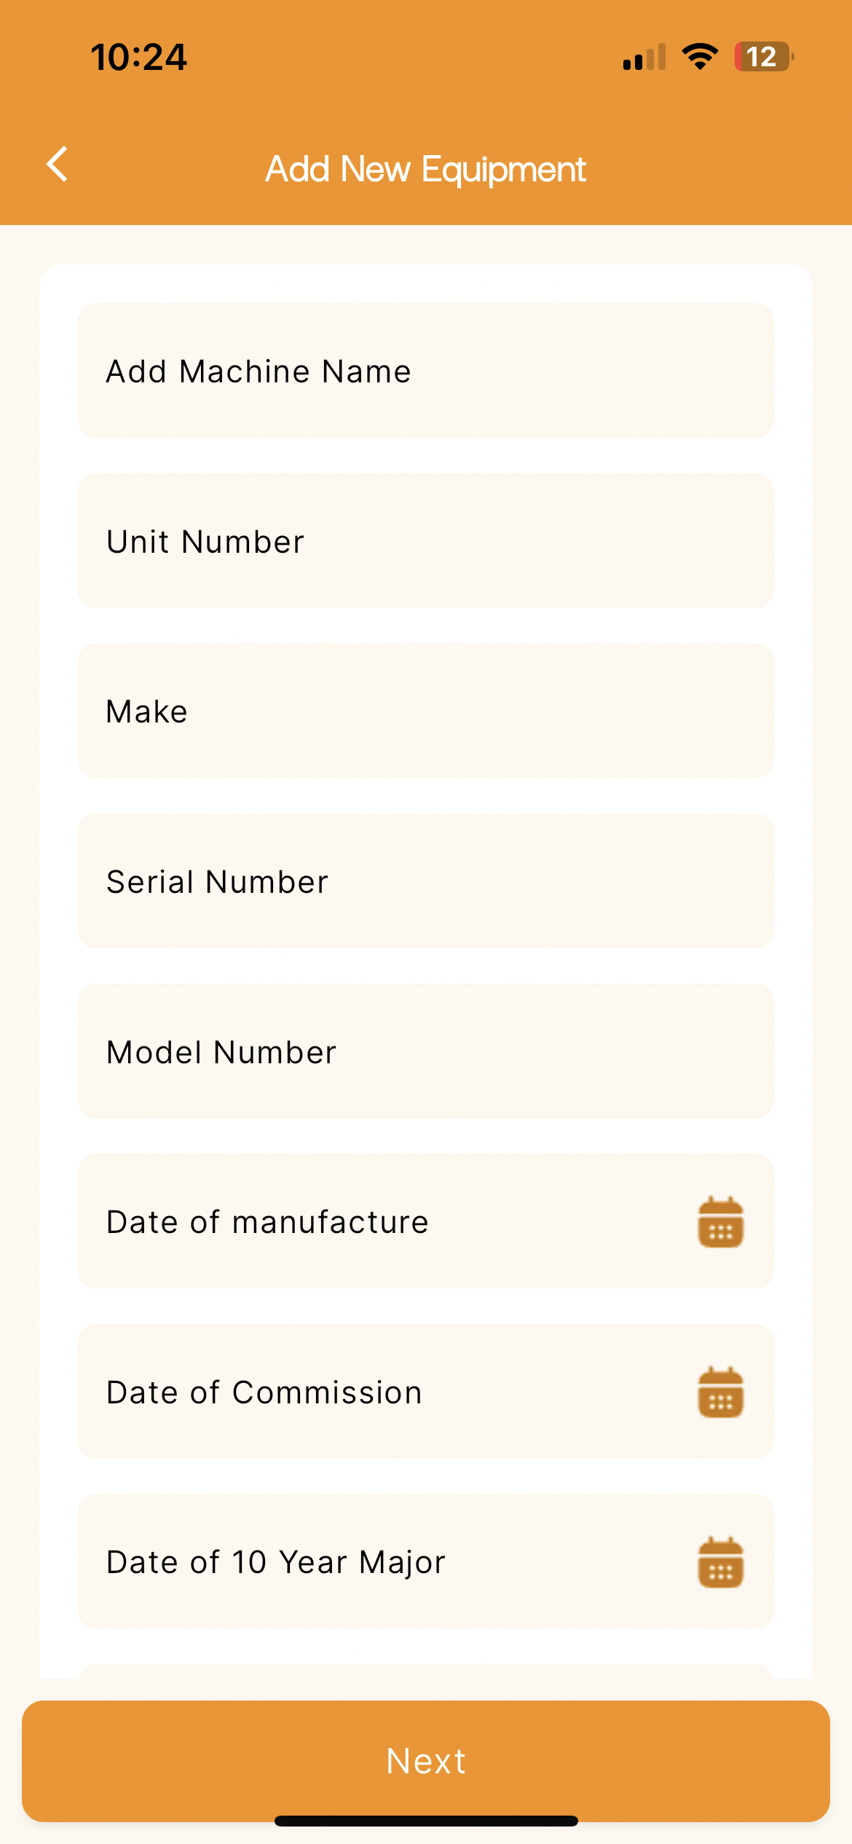Open calendar icon for Date of Commission
The width and height of the screenshot is (852, 1844).
720,1392
